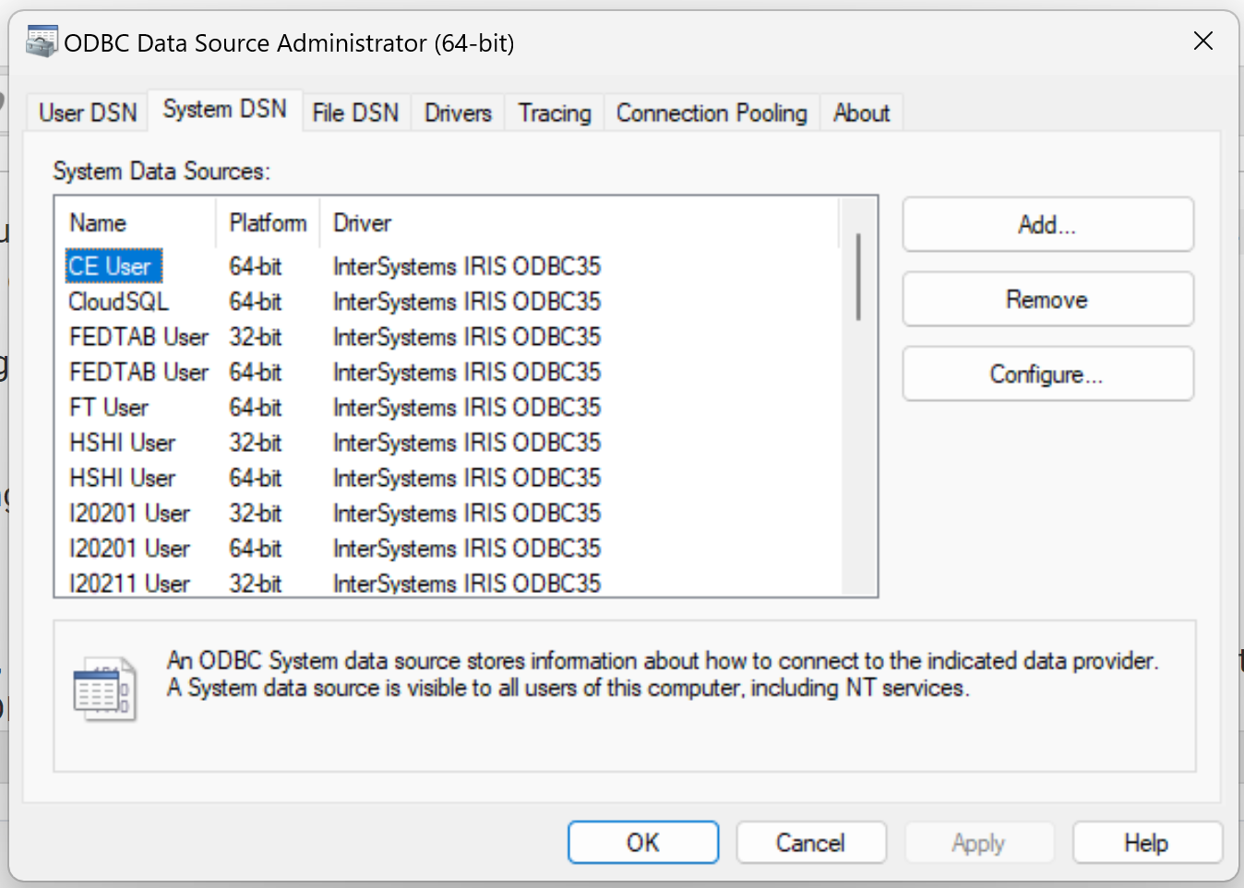Open Help for this dialog

(x=1146, y=843)
